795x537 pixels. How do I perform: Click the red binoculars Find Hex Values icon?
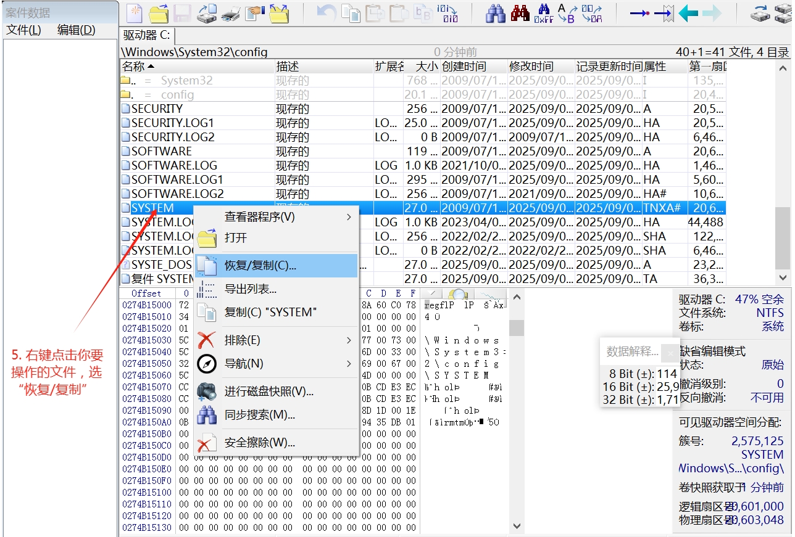pyautogui.click(x=520, y=13)
